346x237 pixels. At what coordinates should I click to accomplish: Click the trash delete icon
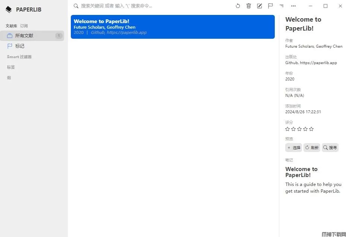[x=248, y=6]
